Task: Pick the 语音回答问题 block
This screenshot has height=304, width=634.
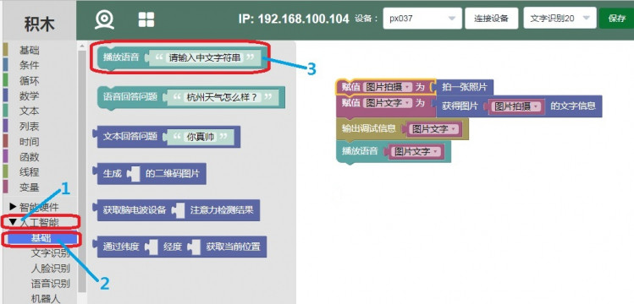Action: (130, 97)
